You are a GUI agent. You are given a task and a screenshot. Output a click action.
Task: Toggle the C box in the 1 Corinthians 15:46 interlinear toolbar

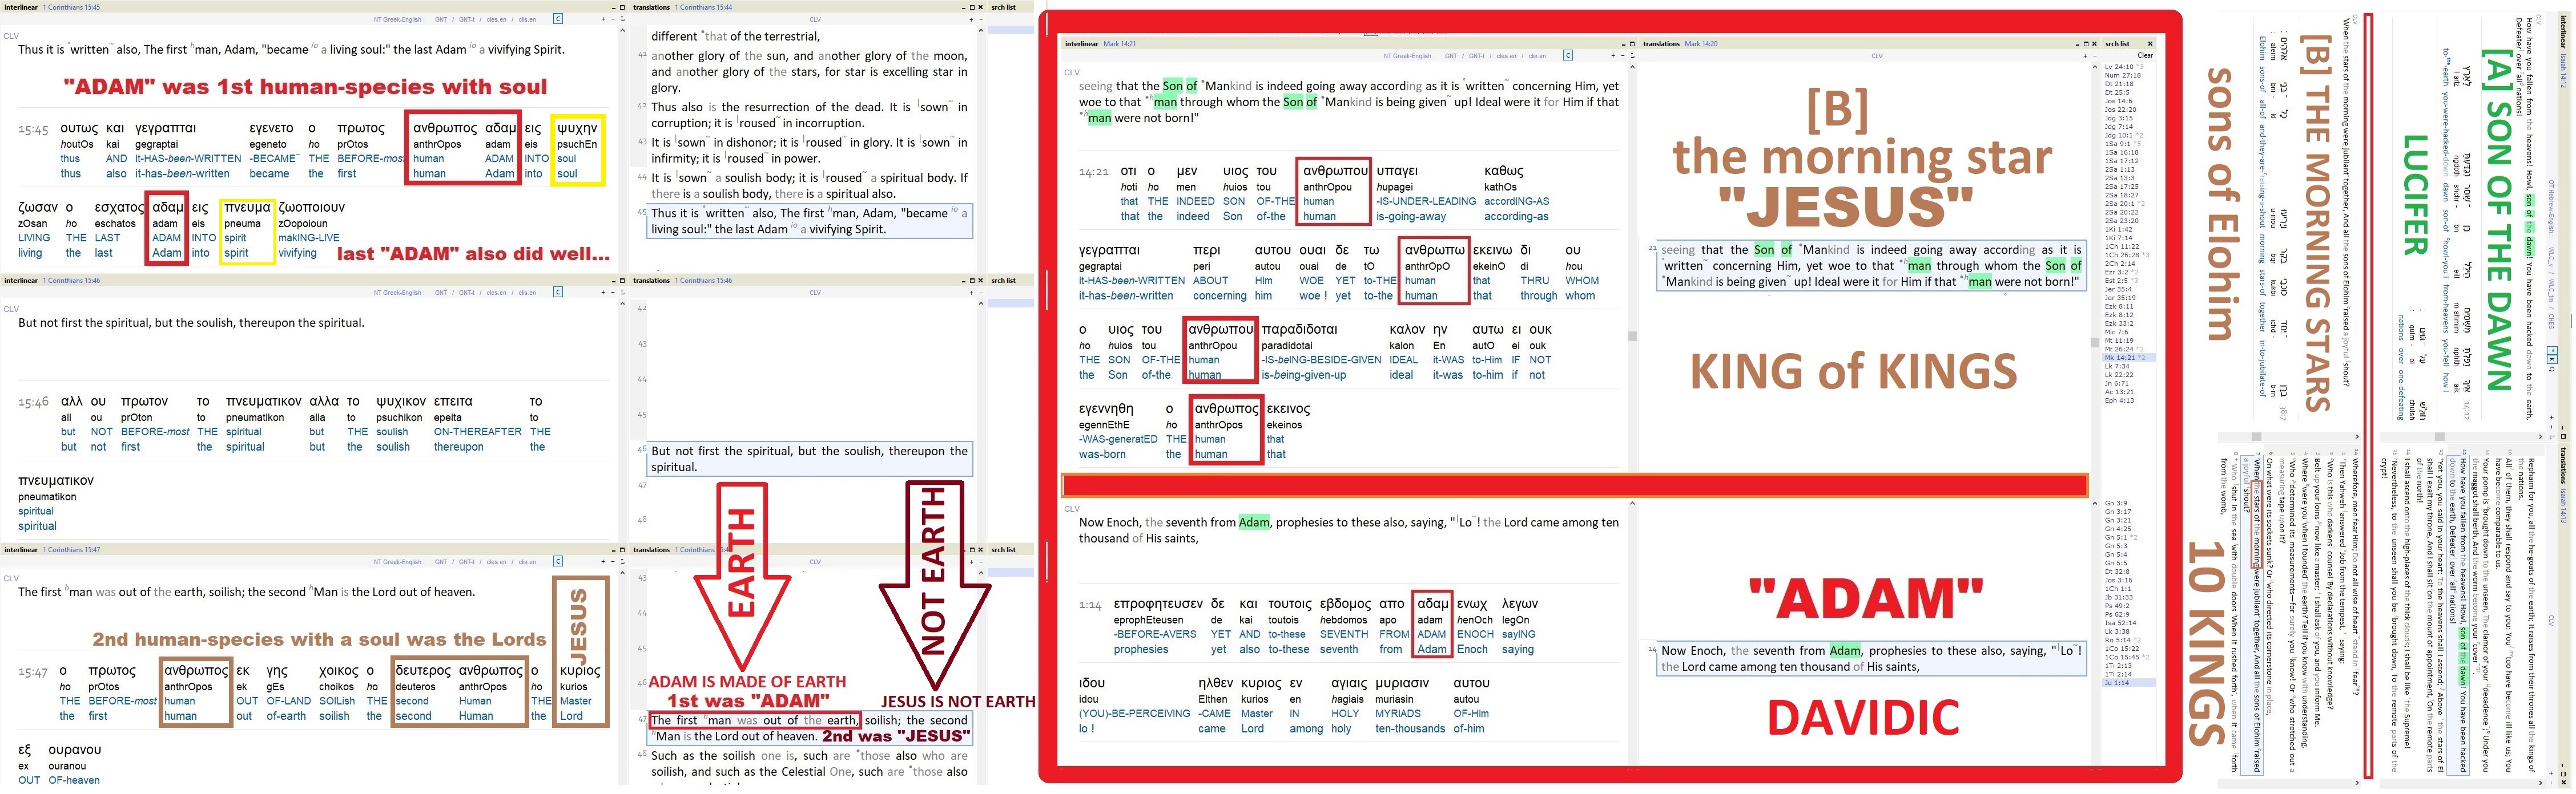[x=558, y=293]
